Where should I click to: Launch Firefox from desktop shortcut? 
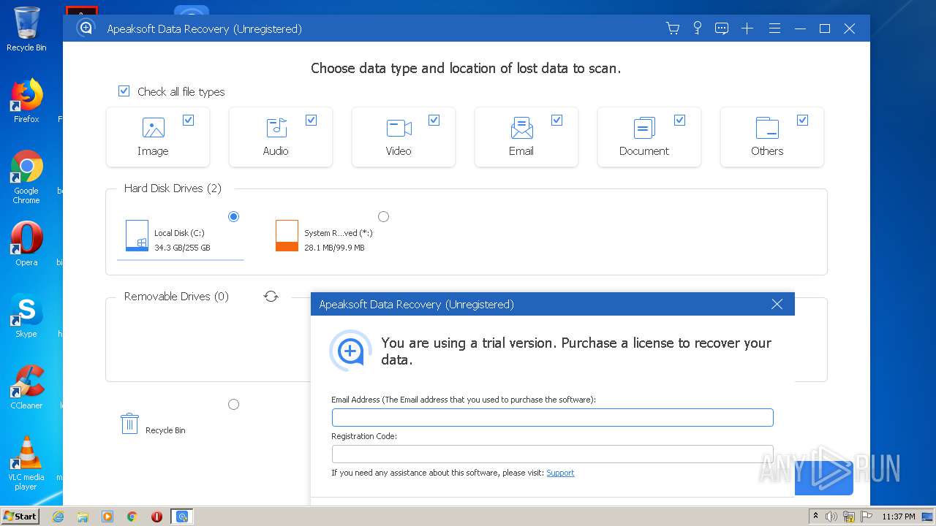pos(26,101)
